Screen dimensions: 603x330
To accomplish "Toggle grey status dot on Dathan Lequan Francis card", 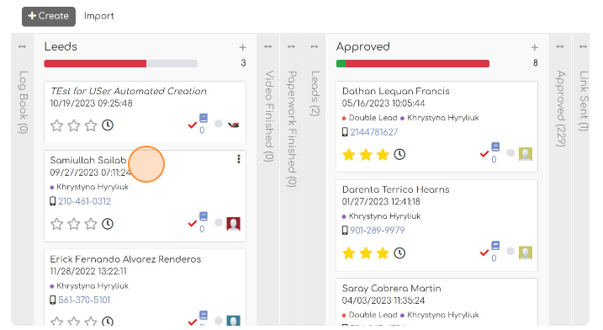I will click(510, 153).
